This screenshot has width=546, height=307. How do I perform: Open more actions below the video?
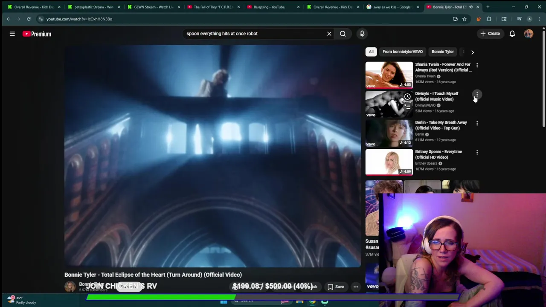pyautogui.click(x=356, y=287)
